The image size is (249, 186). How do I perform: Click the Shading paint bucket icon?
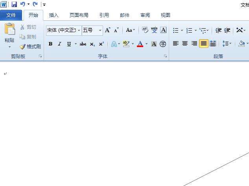[x=242, y=44]
